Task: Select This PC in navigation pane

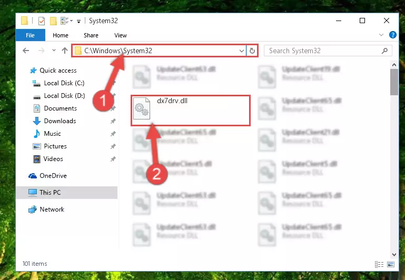Action: click(67, 193)
